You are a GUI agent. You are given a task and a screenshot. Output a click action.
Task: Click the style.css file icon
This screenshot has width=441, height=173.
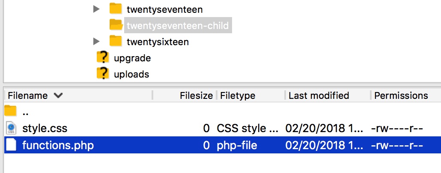coord(11,128)
